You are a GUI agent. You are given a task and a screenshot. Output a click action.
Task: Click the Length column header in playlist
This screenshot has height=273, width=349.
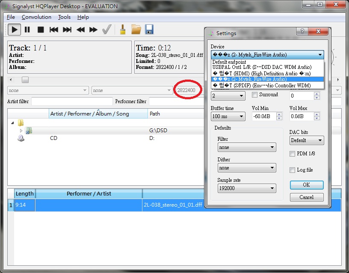(x=25, y=194)
